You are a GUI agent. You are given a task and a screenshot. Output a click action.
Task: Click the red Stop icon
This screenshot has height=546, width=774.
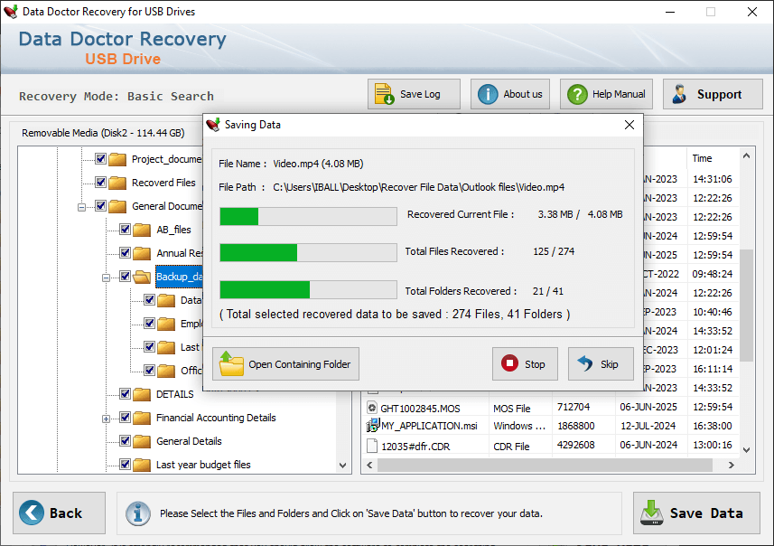[x=509, y=363]
